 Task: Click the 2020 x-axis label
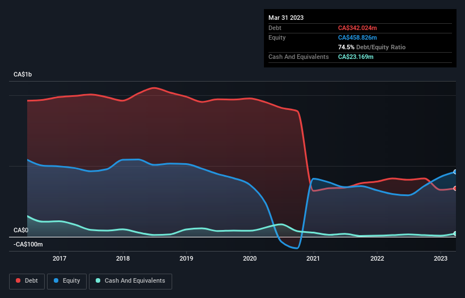pyautogui.click(x=250, y=258)
